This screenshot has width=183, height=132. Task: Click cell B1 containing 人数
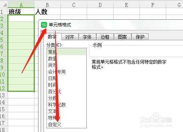coord(48,12)
